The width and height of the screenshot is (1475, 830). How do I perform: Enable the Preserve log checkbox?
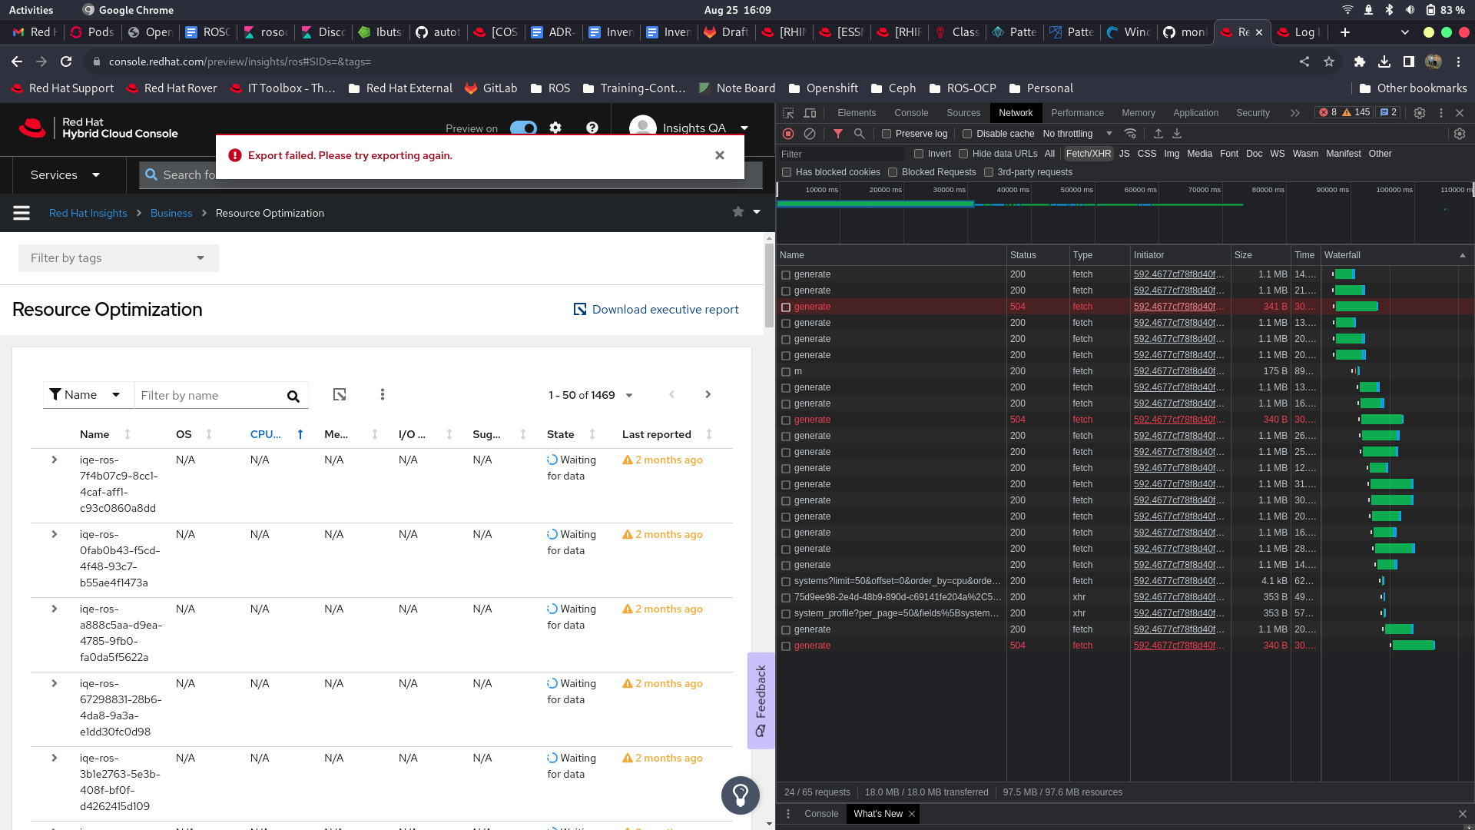pyautogui.click(x=887, y=134)
